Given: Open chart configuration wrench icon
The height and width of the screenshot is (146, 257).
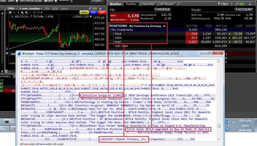Looking at the screenshot, I should [x=90, y=8].
